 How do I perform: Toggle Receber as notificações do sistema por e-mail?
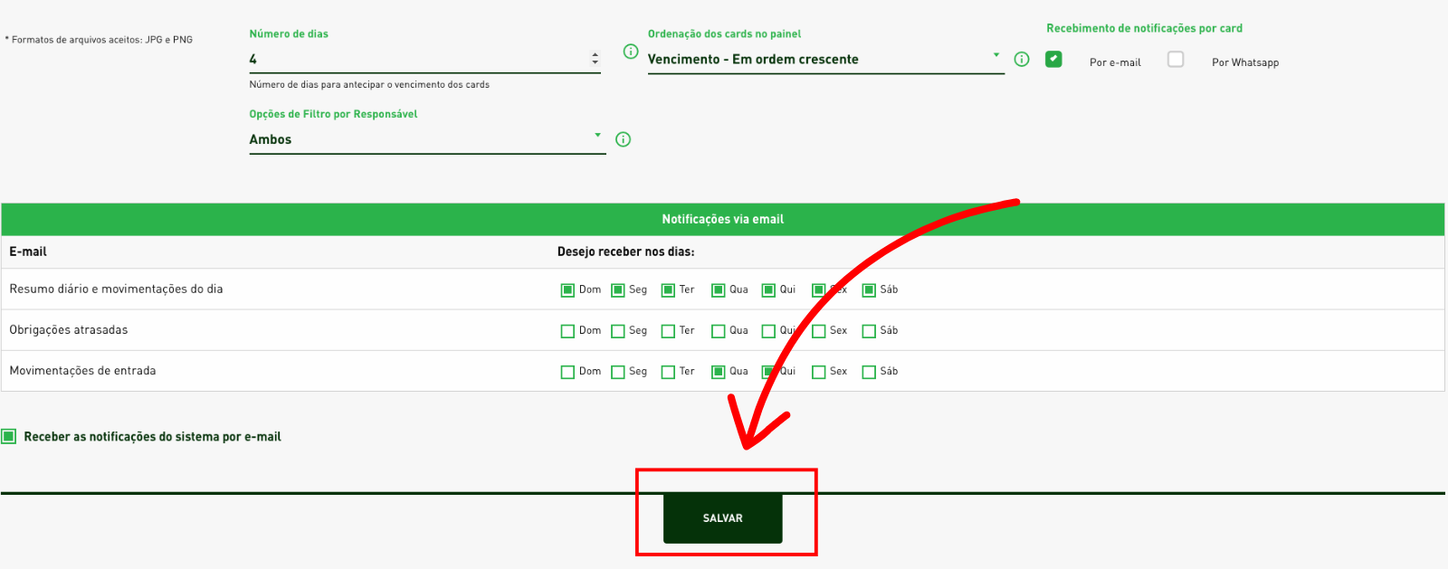click(9, 437)
